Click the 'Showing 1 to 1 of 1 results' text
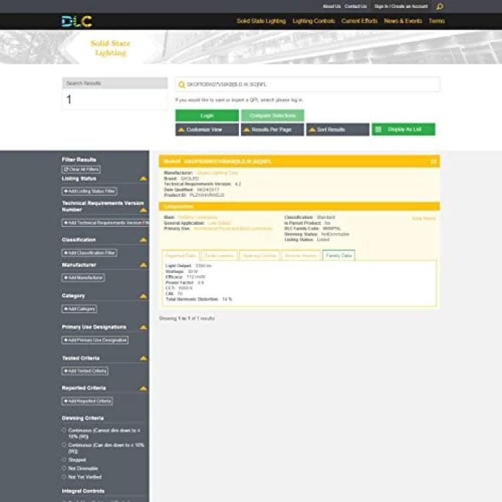The image size is (502, 502). click(x=187, y=319)
